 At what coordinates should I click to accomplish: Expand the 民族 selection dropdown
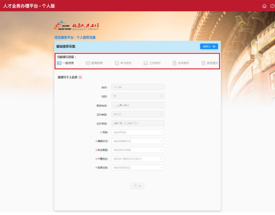pyautogui.click(x=137, y=132)
